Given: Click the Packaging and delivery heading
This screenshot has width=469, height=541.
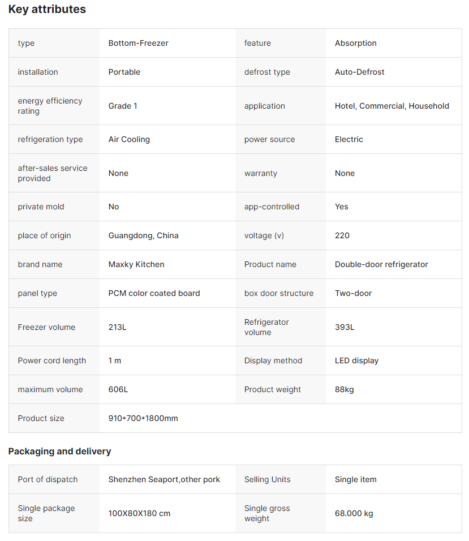Looking at the screenshot, I should [59, 451].
